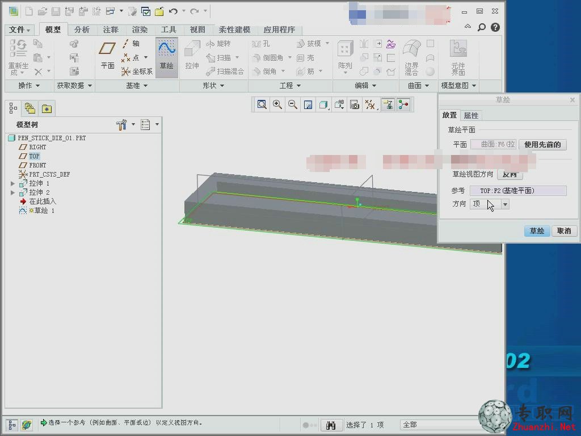
Task: Select PRT_CSYS_DEF in the model tree
Action: point(49,174)
